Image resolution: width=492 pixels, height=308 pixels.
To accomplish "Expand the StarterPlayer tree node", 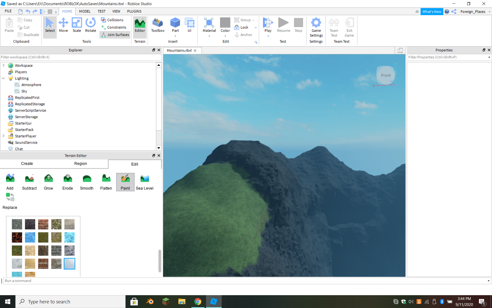I will (4, 136).
